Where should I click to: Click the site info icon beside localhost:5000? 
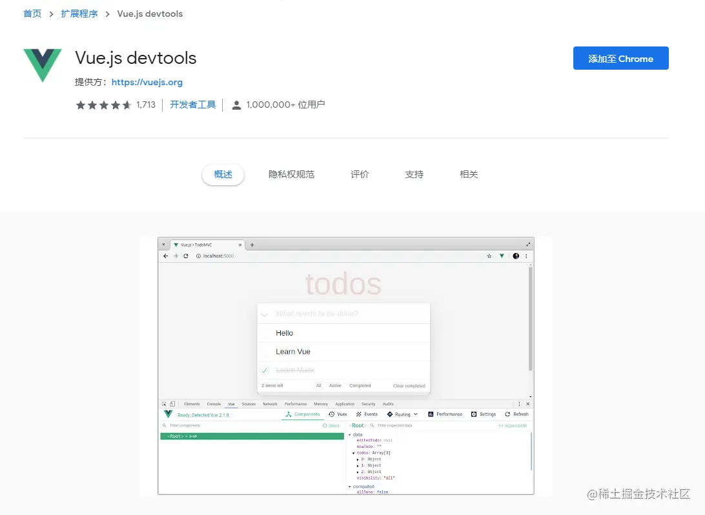[x=198, y=256]
